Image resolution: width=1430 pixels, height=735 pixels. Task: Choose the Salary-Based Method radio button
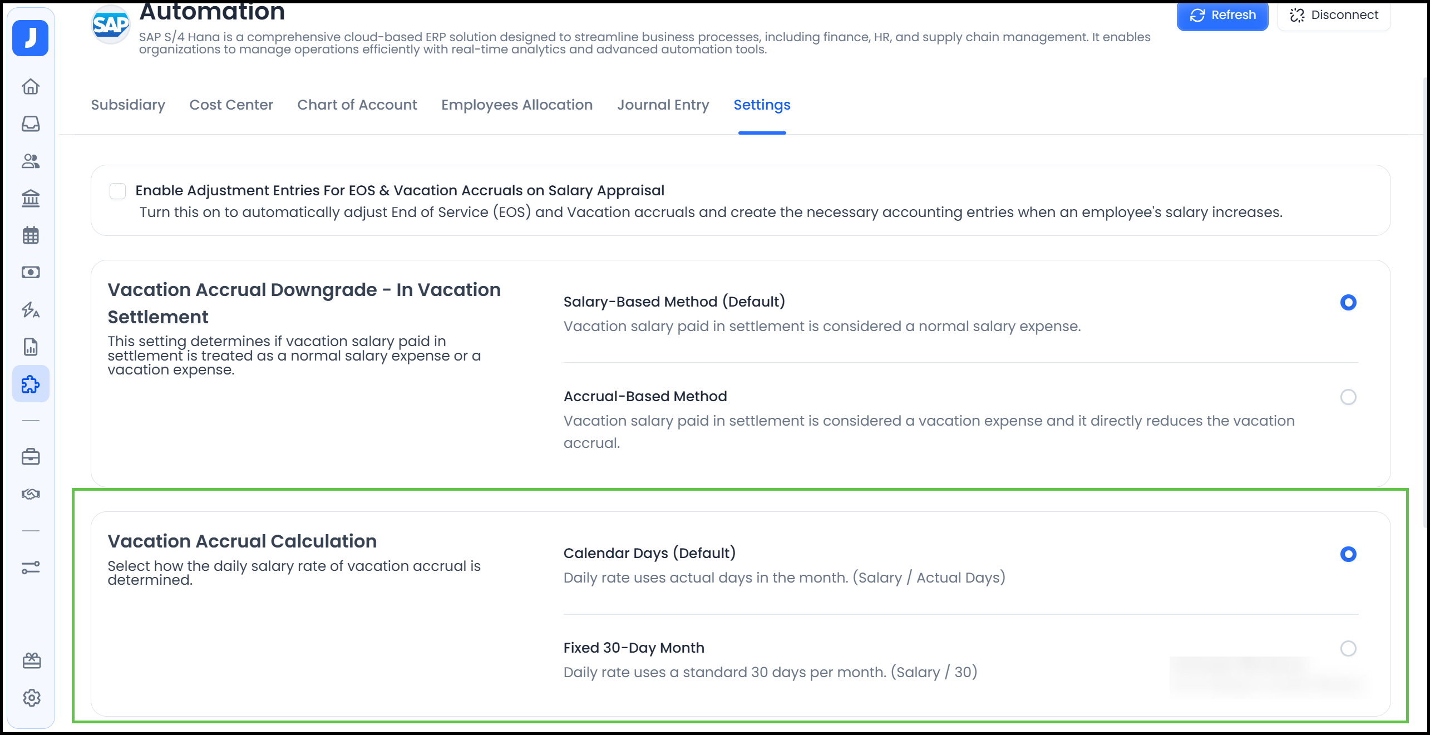coord(1348,302)
